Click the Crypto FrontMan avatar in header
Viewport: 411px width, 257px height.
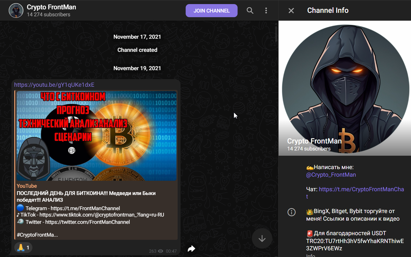pyautogui.click(x=16, y=10)
